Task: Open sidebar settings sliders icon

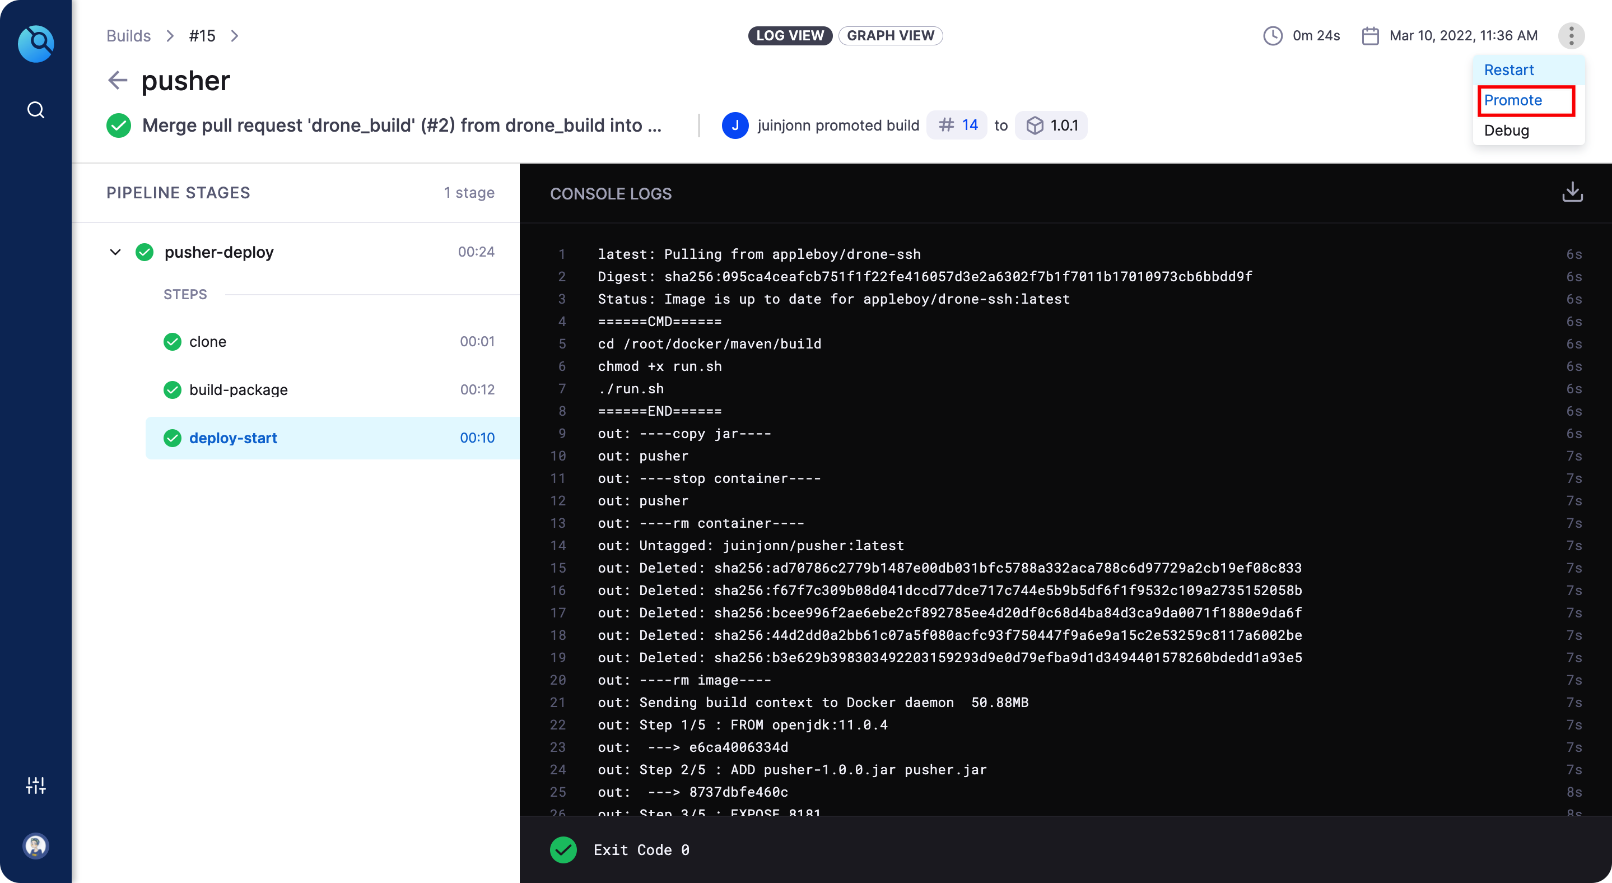Action: (36, 785)
